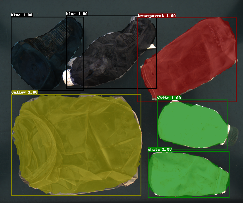
Task: Select the leftmost 'blue 1.00' label
Action: click(22, 15)
